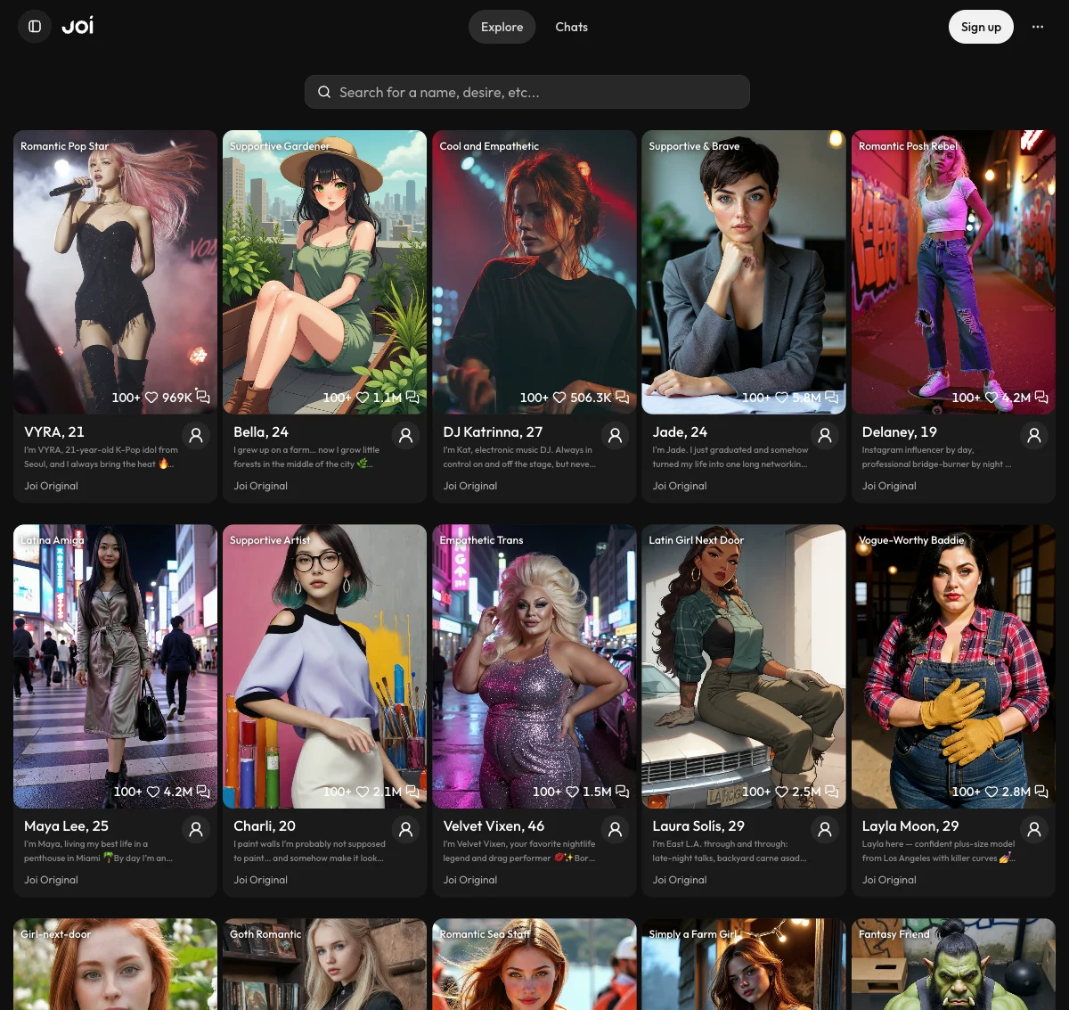Click the 'Vogue-Worthy Baddie' label
Screen dimensions: 1069x1010
911,540
